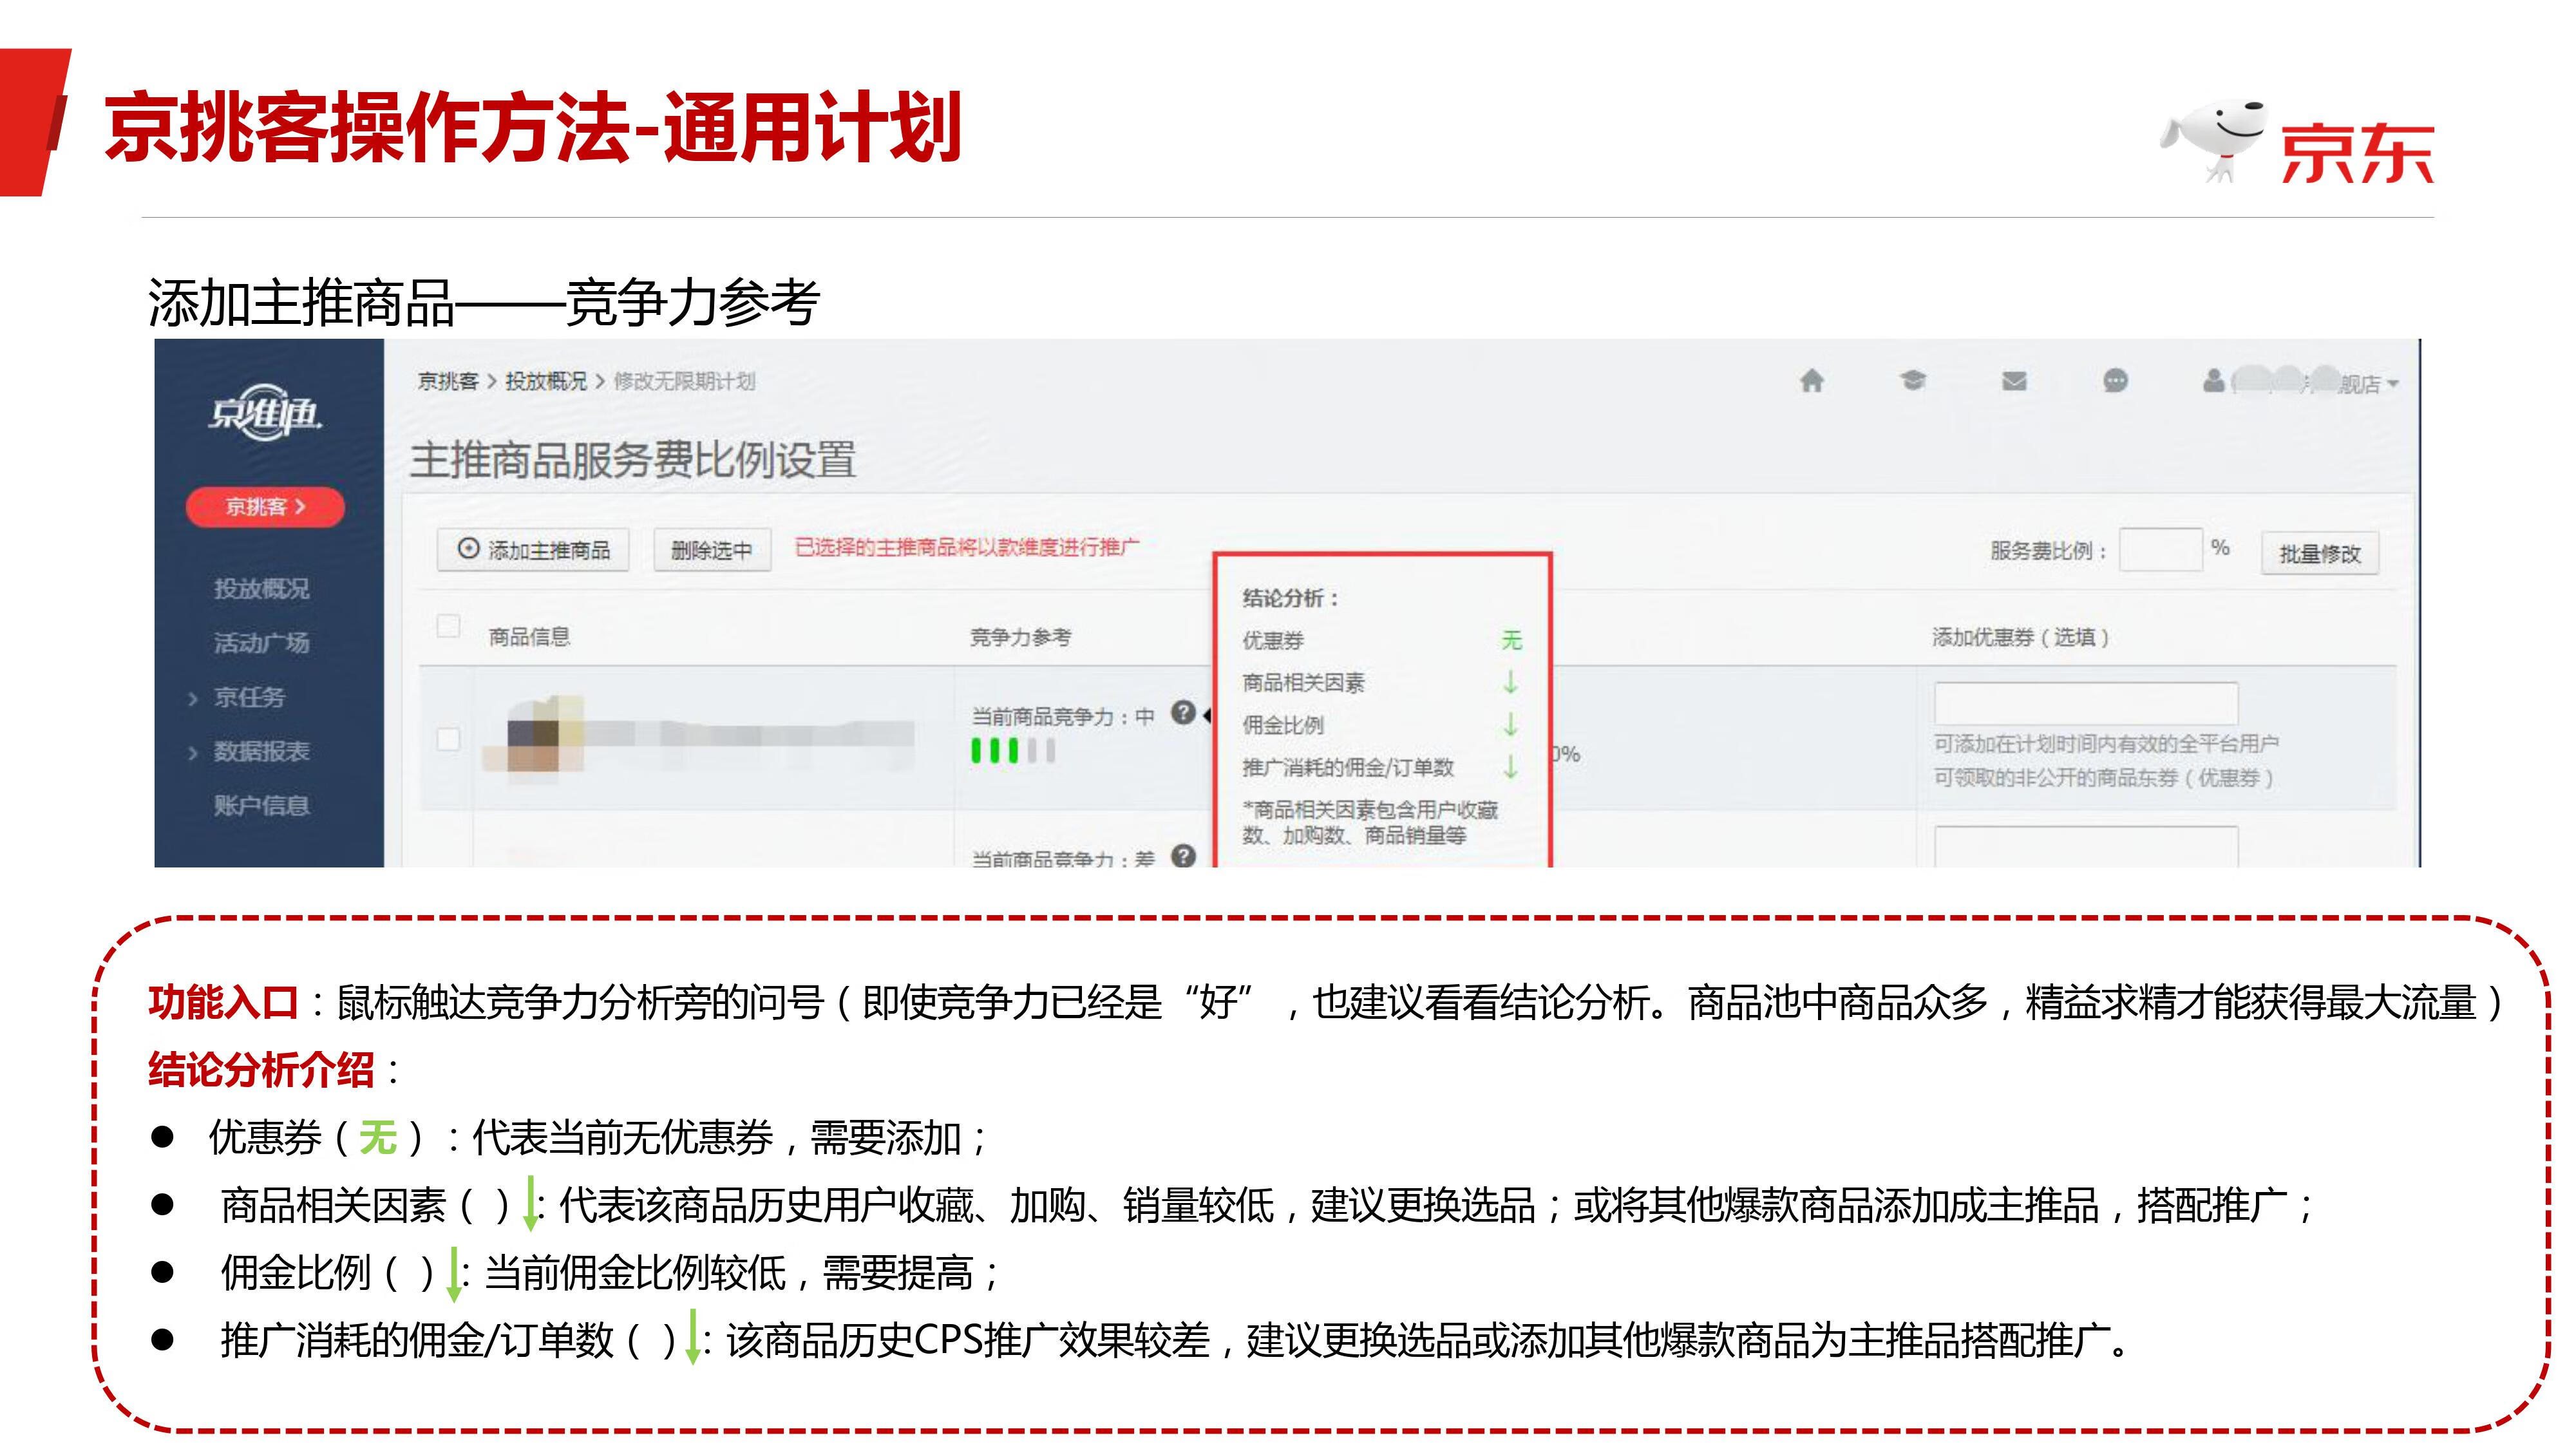Screen dimensions: 2576x1449
Task: Open 账户信息 in the sidebar
Action: point(261,805)
